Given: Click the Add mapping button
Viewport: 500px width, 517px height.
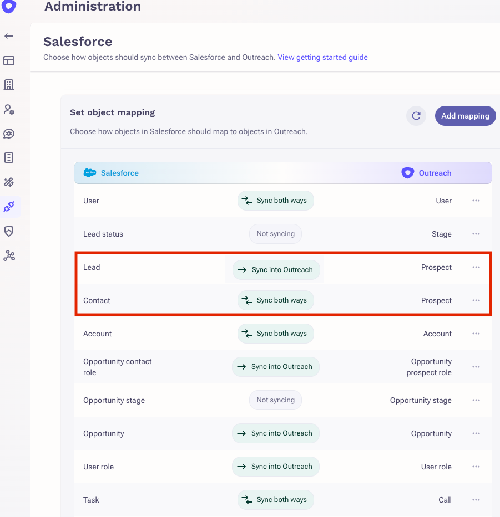Looking at the screenshot, I should (x=465, y=116).
